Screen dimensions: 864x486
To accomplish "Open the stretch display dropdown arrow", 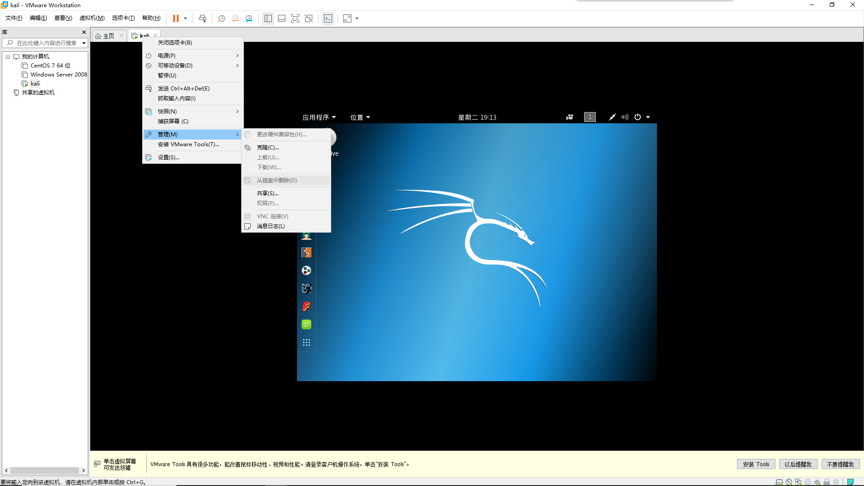I will tap(357, 18).
